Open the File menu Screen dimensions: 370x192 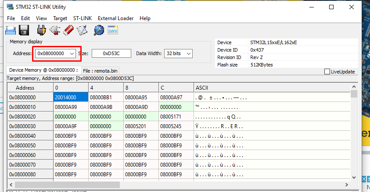11,18
